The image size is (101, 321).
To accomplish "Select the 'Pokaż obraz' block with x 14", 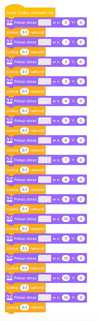I will point(46,298).
